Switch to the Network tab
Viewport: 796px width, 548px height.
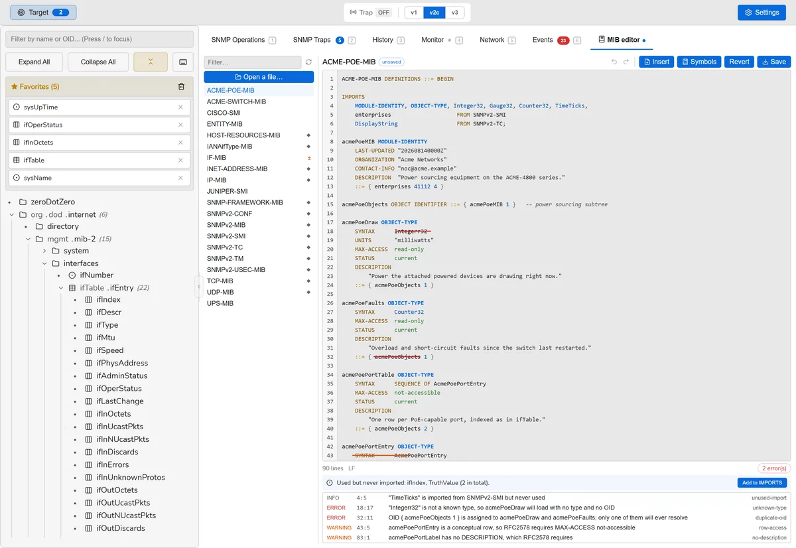coord(497,40)
